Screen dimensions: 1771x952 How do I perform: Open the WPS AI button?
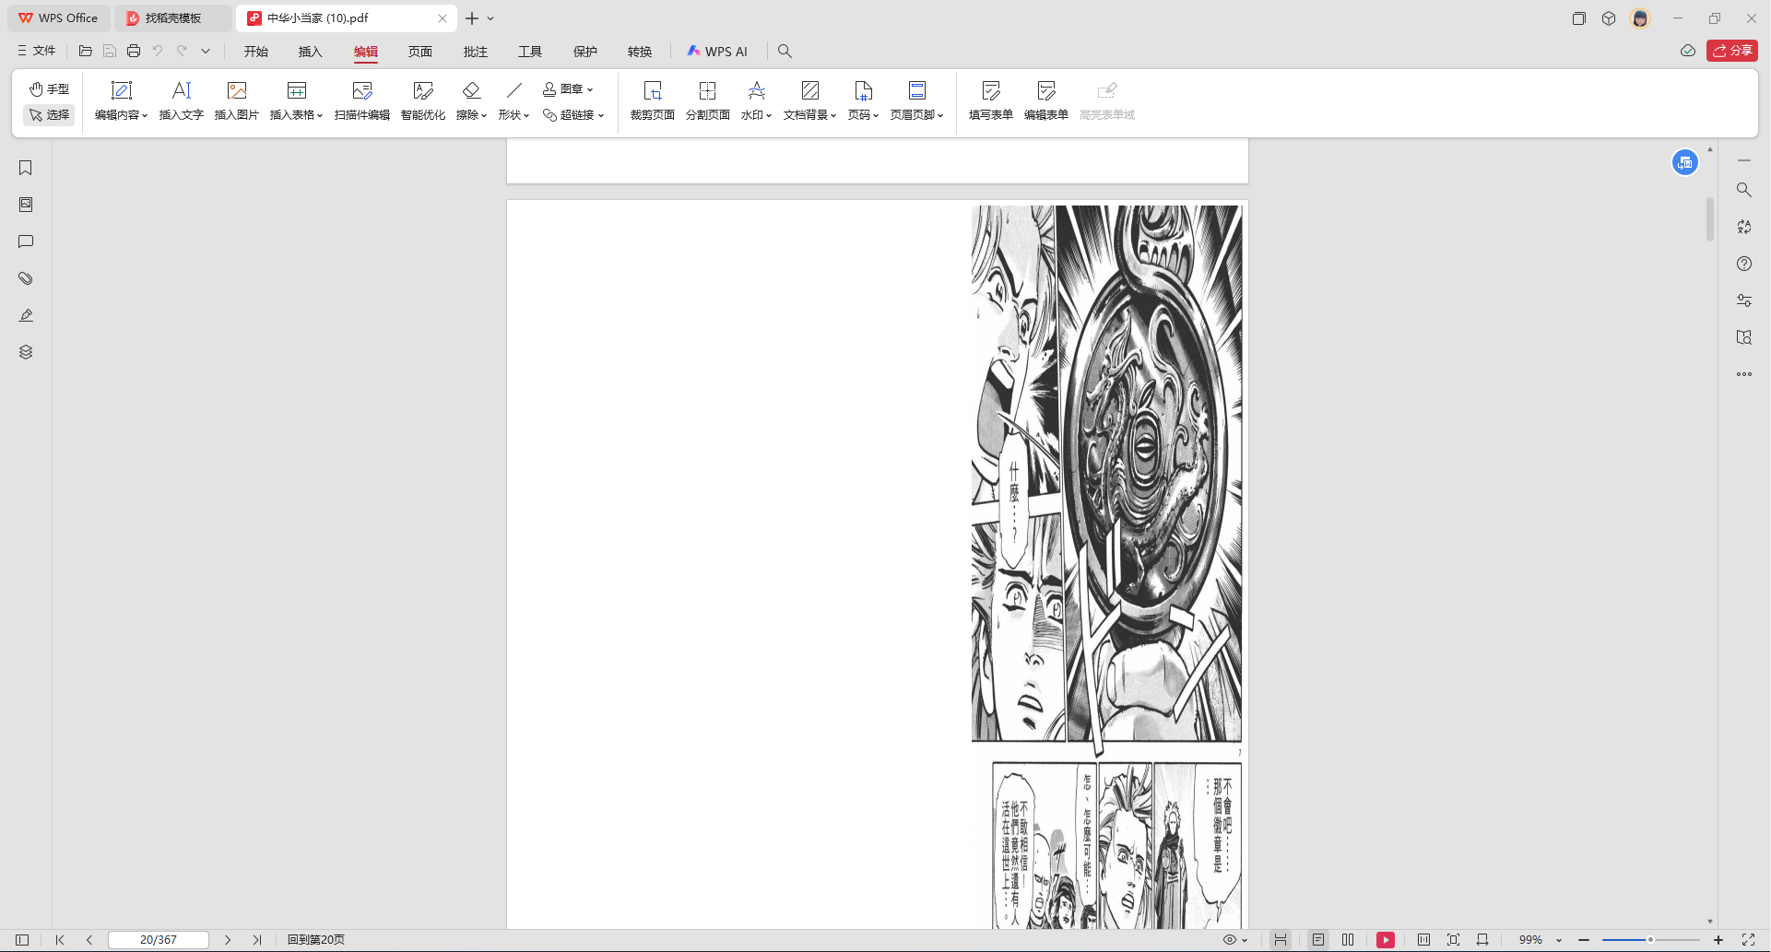tap(717, 52)
